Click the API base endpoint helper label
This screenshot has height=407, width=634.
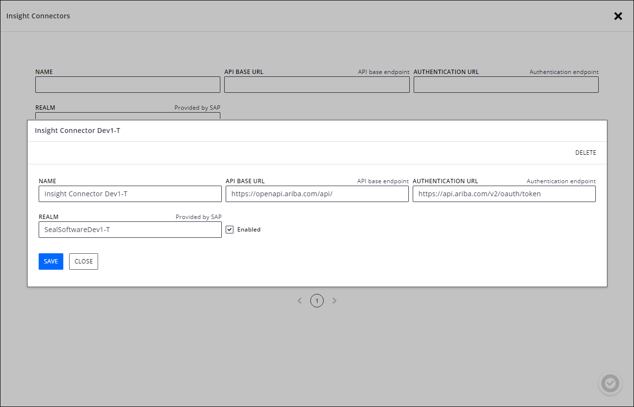(383, 181)
